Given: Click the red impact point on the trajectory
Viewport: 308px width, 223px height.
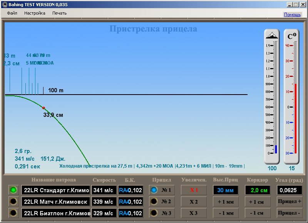Looking at the screenshot, I should (44, 108).
